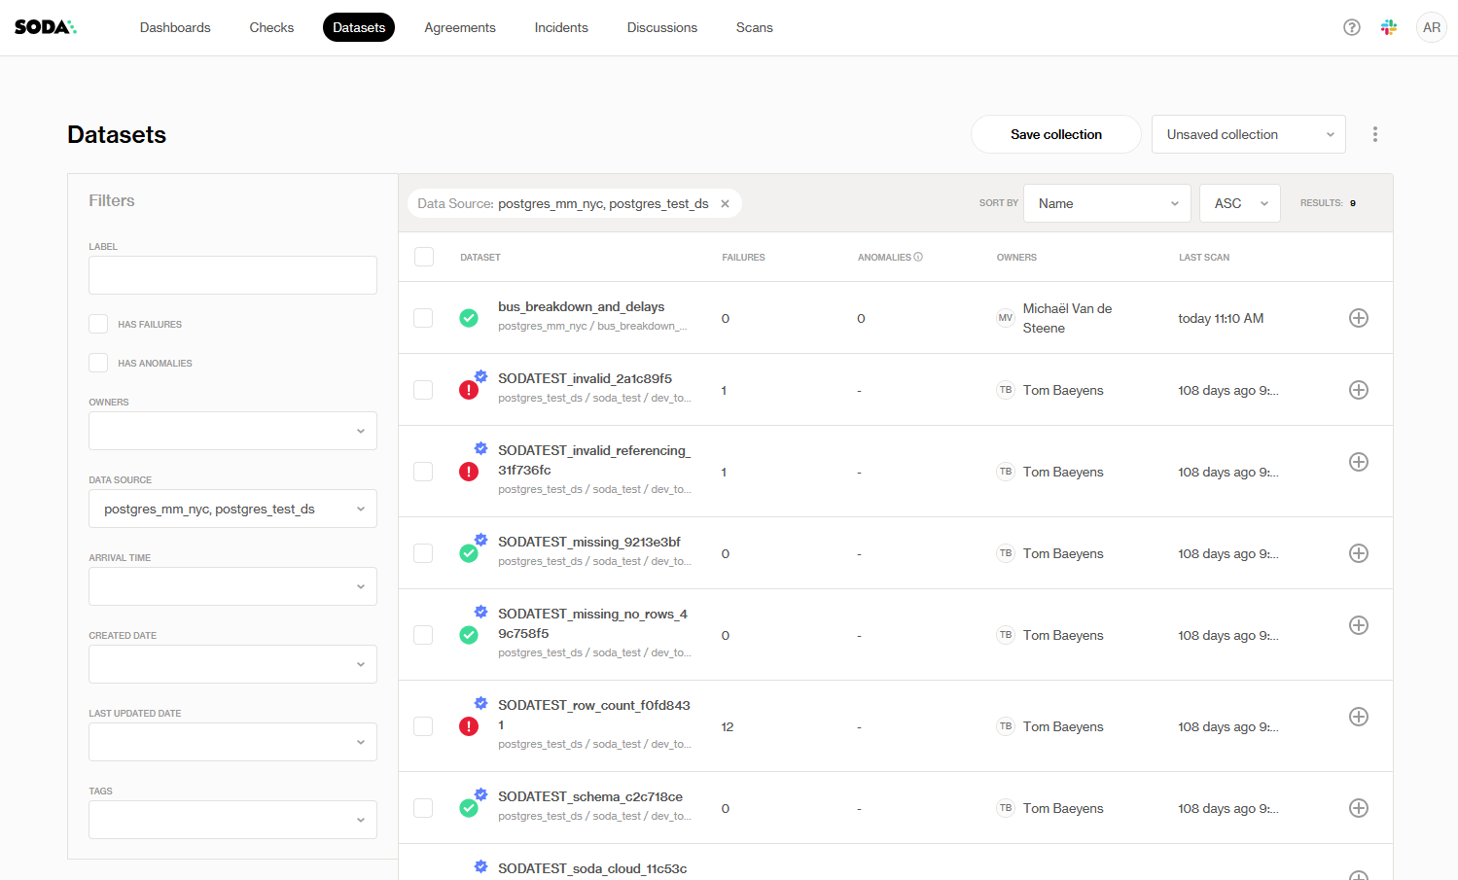Image resolution: width=1458 pixels, height=880 pixels.
Task: Open the SODATEST_missing_9213e3bf dataset link
Action: point(588,542)
